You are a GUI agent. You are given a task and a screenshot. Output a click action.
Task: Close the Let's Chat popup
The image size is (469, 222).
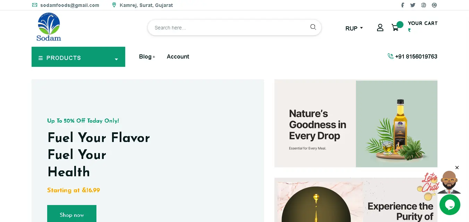(457, 168)
